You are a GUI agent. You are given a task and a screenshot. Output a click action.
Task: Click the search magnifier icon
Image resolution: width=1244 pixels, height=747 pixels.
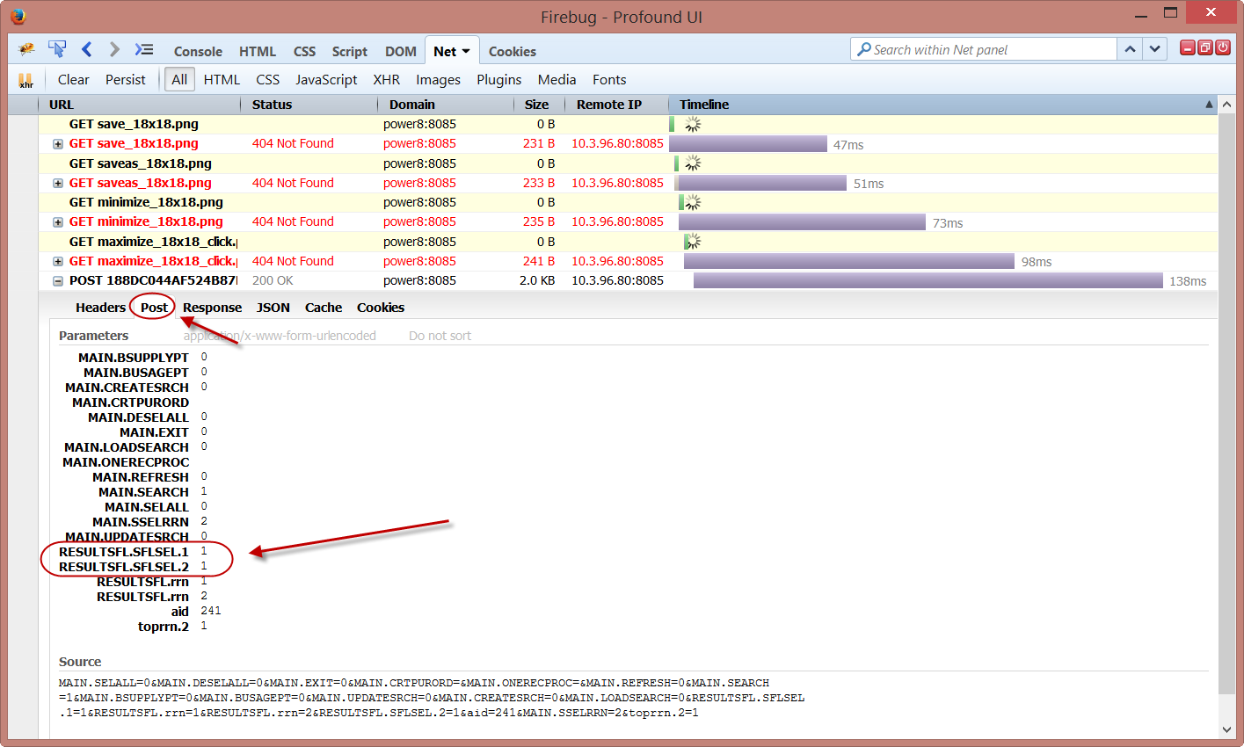click(x=864, y=49)
